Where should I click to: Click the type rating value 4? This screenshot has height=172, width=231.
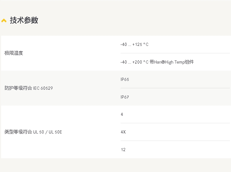122,114
